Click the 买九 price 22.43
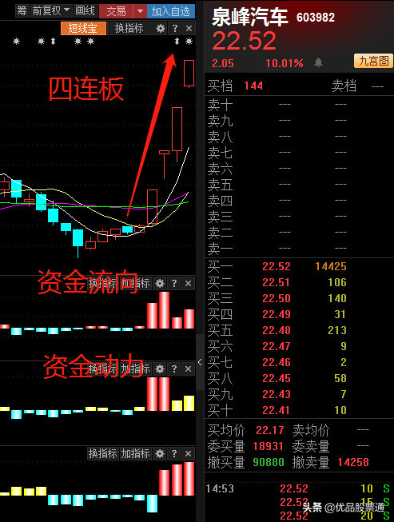The width and height of the screenshot is (394, 522). coord(277,394)
